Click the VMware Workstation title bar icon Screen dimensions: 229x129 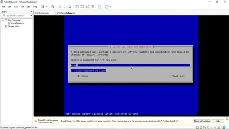coord(2,2)
